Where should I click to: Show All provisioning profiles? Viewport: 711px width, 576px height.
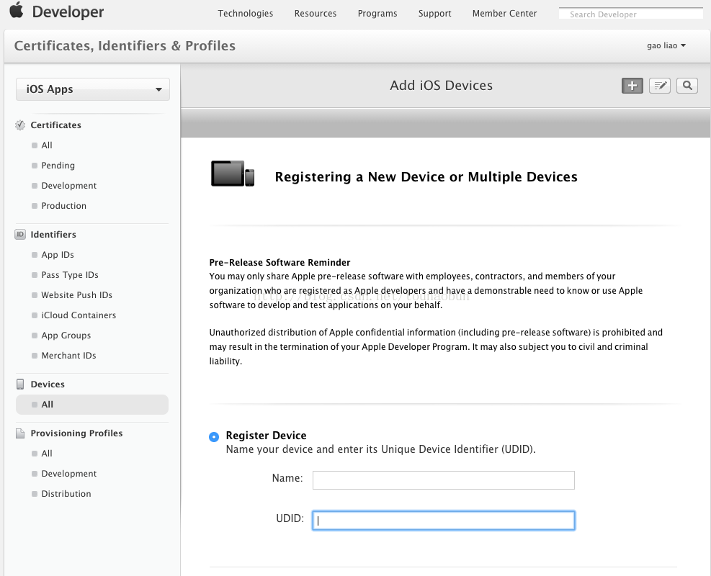[47, 454]
